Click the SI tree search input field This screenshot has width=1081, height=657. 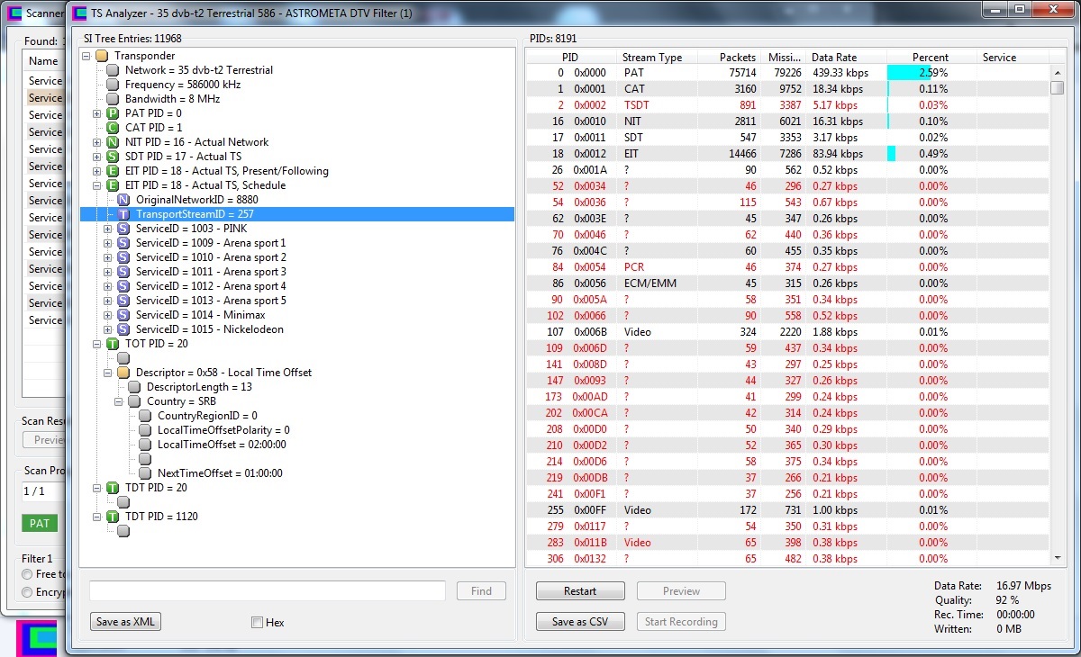268,591
